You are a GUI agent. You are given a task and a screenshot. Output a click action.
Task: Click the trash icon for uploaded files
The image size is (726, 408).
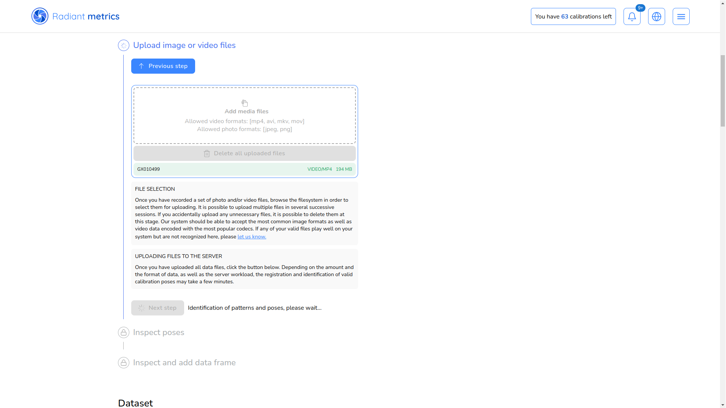coord(207,154)
